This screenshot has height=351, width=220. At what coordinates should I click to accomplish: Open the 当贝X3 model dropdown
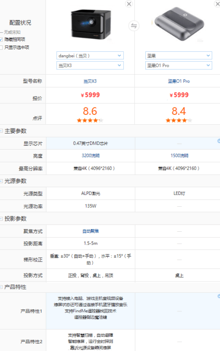tap(90, 66)
